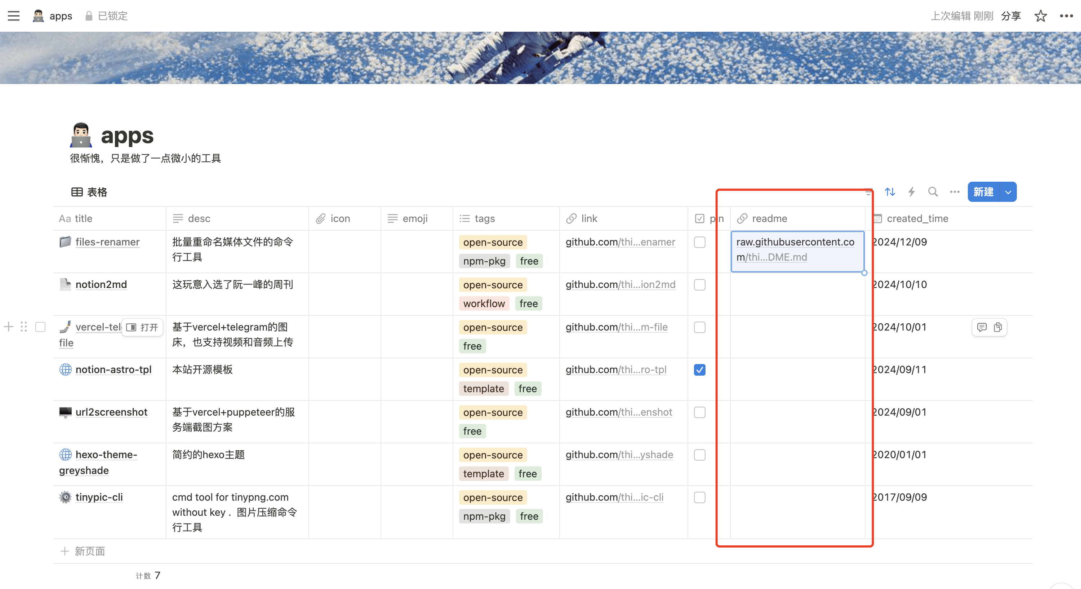Uncheck the pin checkbox for notion-astro-tpl
The image size is (1081, 589).
pos(699,370)
